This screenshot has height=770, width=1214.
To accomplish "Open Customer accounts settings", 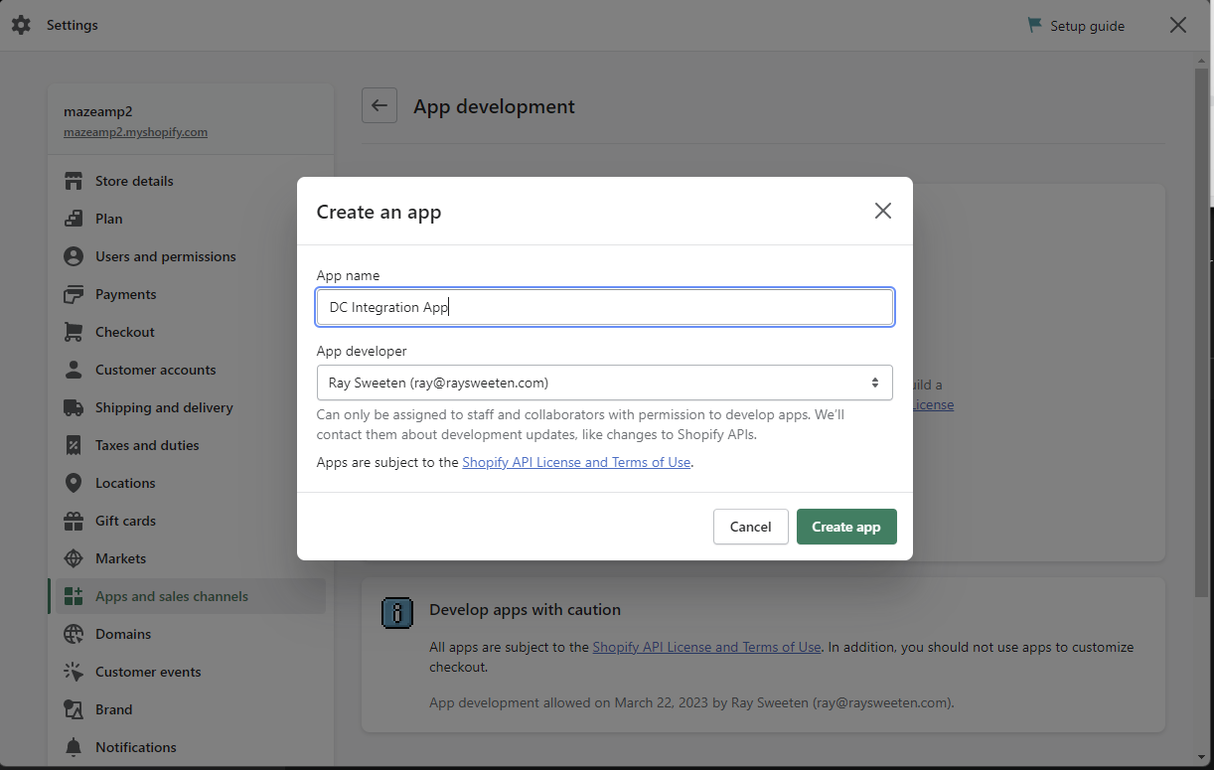I will pyautogui.click(x=155, y=370).
